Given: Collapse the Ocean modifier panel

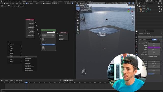Looking at the screenshot, I should (x=139, y=40).
